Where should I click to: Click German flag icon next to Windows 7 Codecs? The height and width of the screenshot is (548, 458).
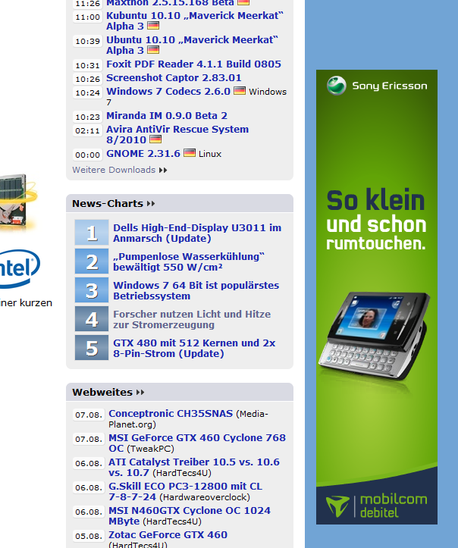[x=240, y=90]
